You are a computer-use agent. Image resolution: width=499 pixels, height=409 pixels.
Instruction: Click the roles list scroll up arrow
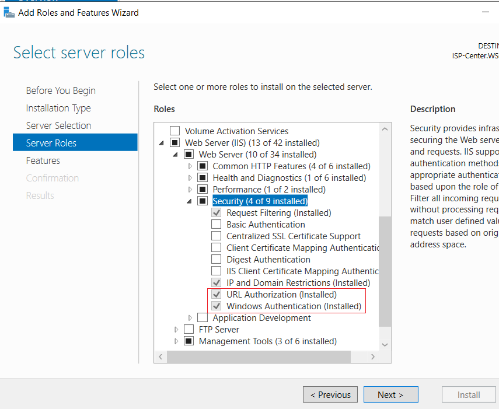385,129
